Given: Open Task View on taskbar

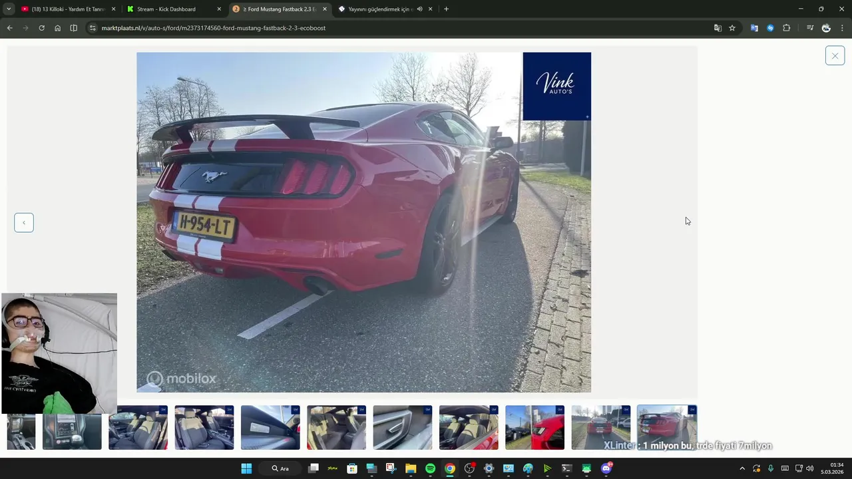Looking at the screenshot, I should (314, 468).
